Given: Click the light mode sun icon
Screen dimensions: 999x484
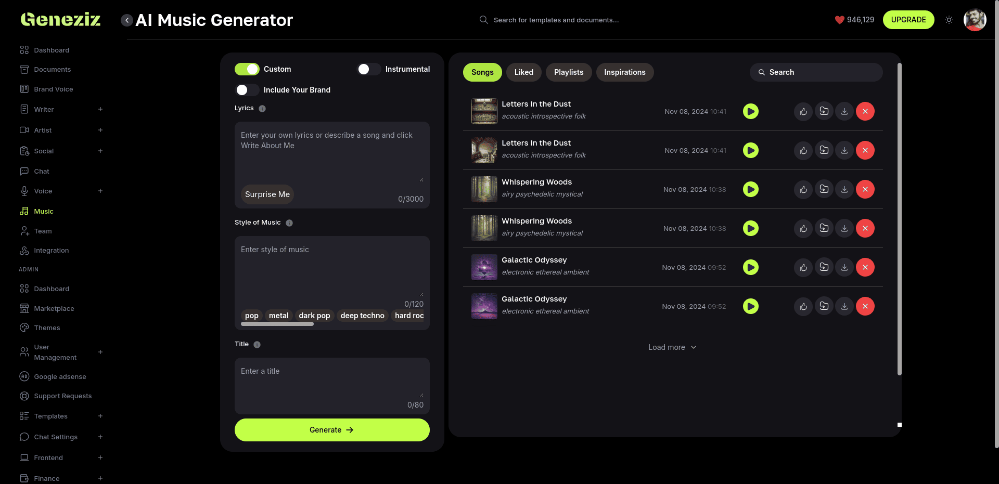Looking at the screenshot, I should [x=949, y=20].
